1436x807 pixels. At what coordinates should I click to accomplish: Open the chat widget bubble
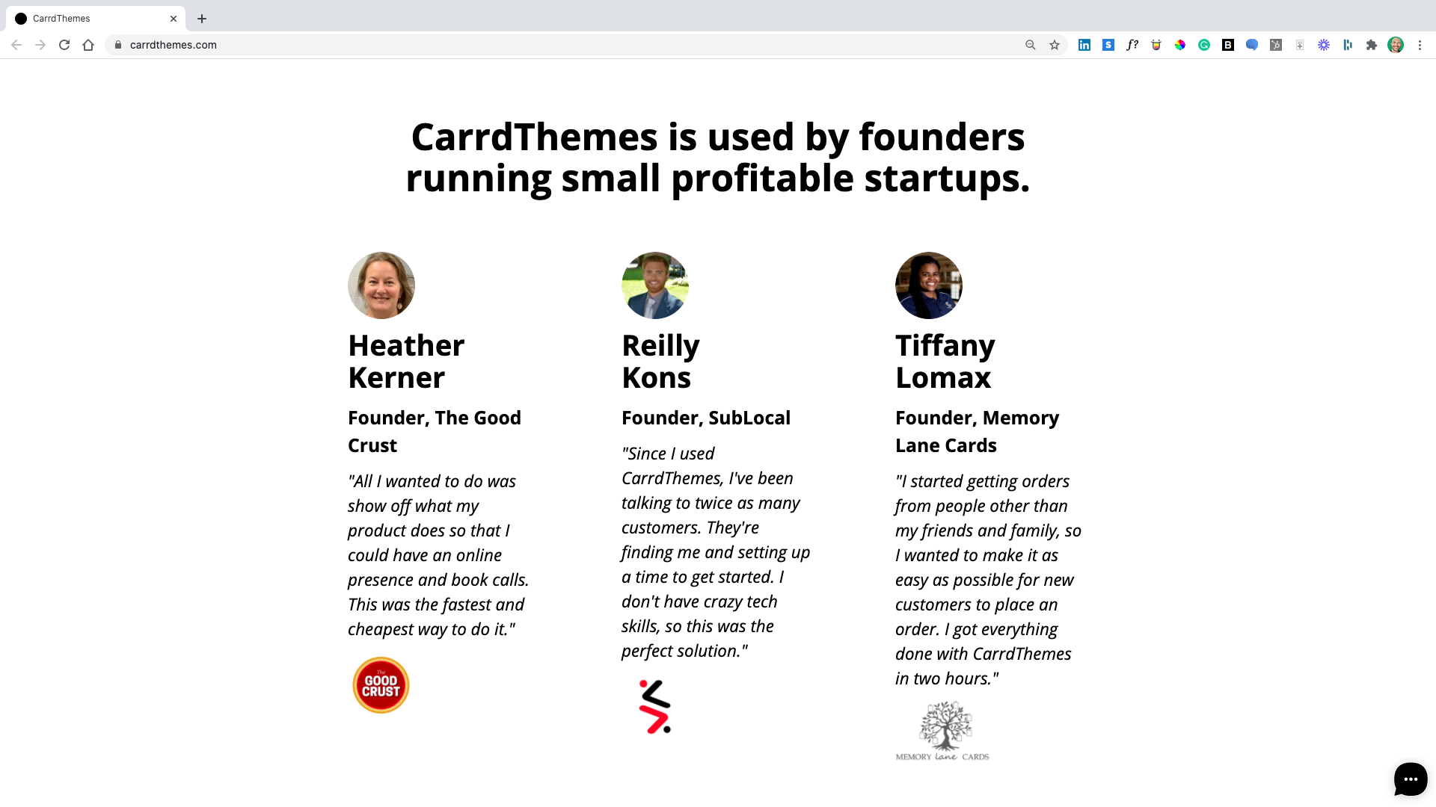click(x=1410, y=779)
